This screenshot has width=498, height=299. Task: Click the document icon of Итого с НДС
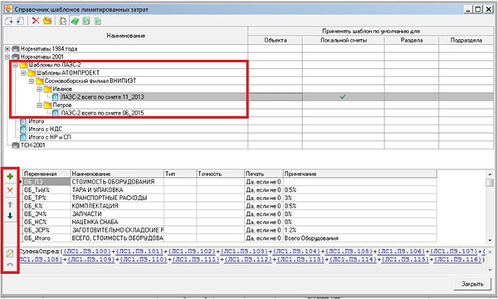[x=23, y=129]
